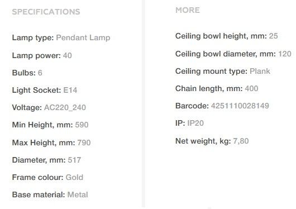
Task: Click the Ceiling bowl height value 25
Action: pos(273,36)
